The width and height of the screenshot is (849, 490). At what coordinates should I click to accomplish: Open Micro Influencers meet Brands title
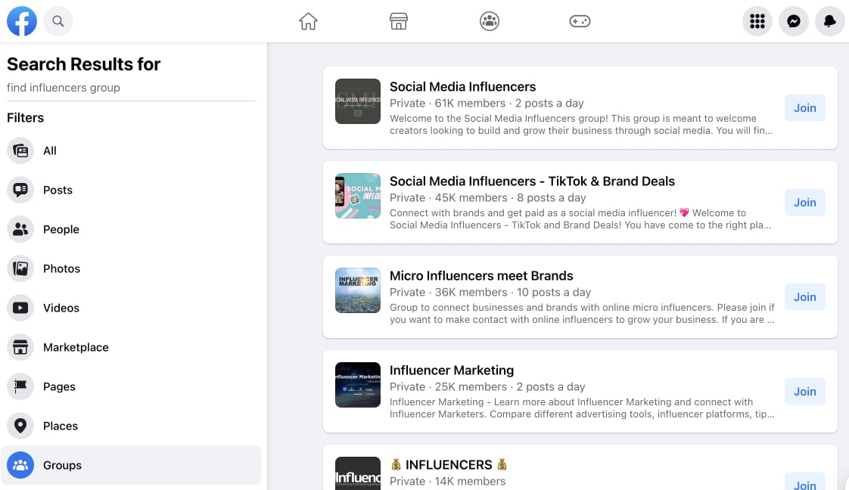[x=481, y=276]
